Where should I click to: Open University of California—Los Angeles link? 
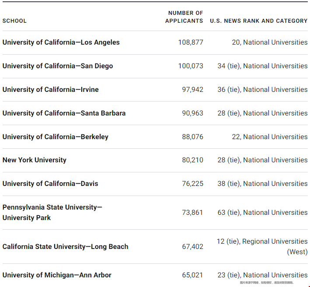click(61, 42)
